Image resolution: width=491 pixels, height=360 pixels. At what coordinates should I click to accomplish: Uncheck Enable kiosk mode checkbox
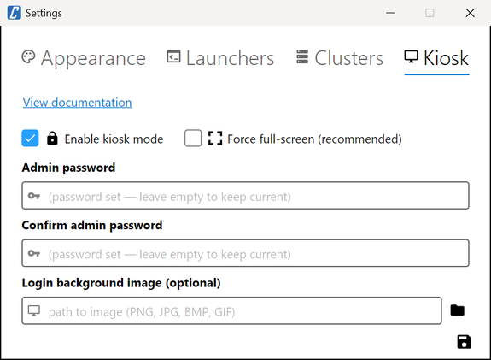(30, 139)
